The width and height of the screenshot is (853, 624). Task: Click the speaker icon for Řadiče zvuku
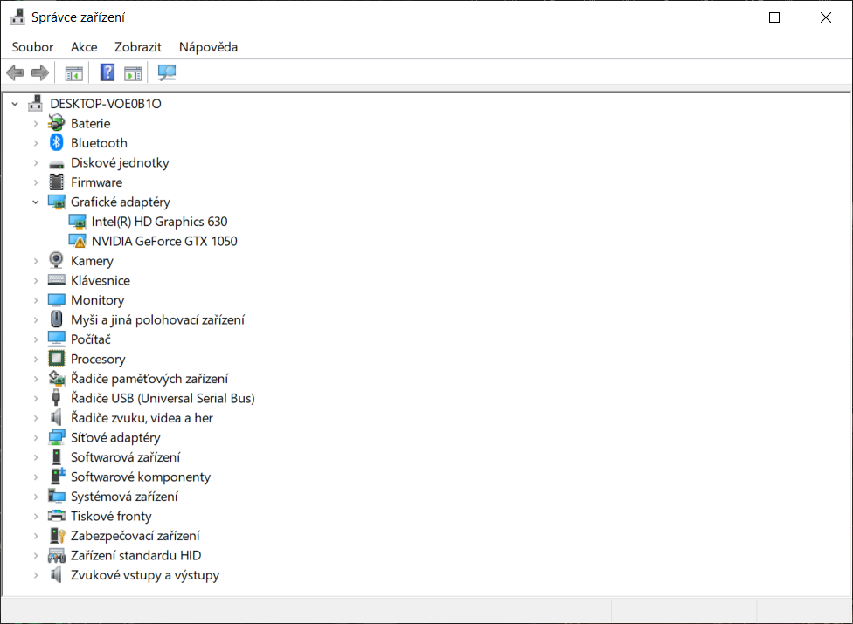pyautogui.click(x=55, y=417)
